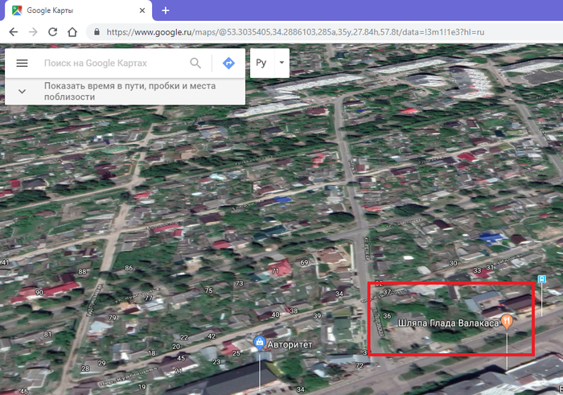Open the Google Maps hamburger menu

(x=22, y=63)
